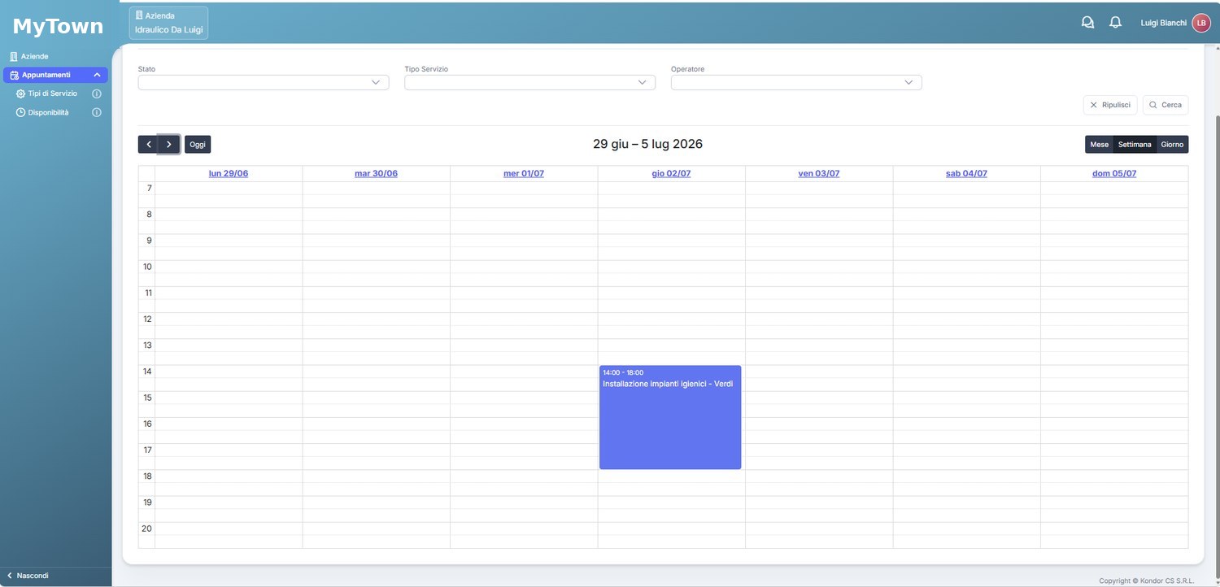
Task: Switch calendar to Giorno view
Action: pyautogui.click(x=1172, y=144)
